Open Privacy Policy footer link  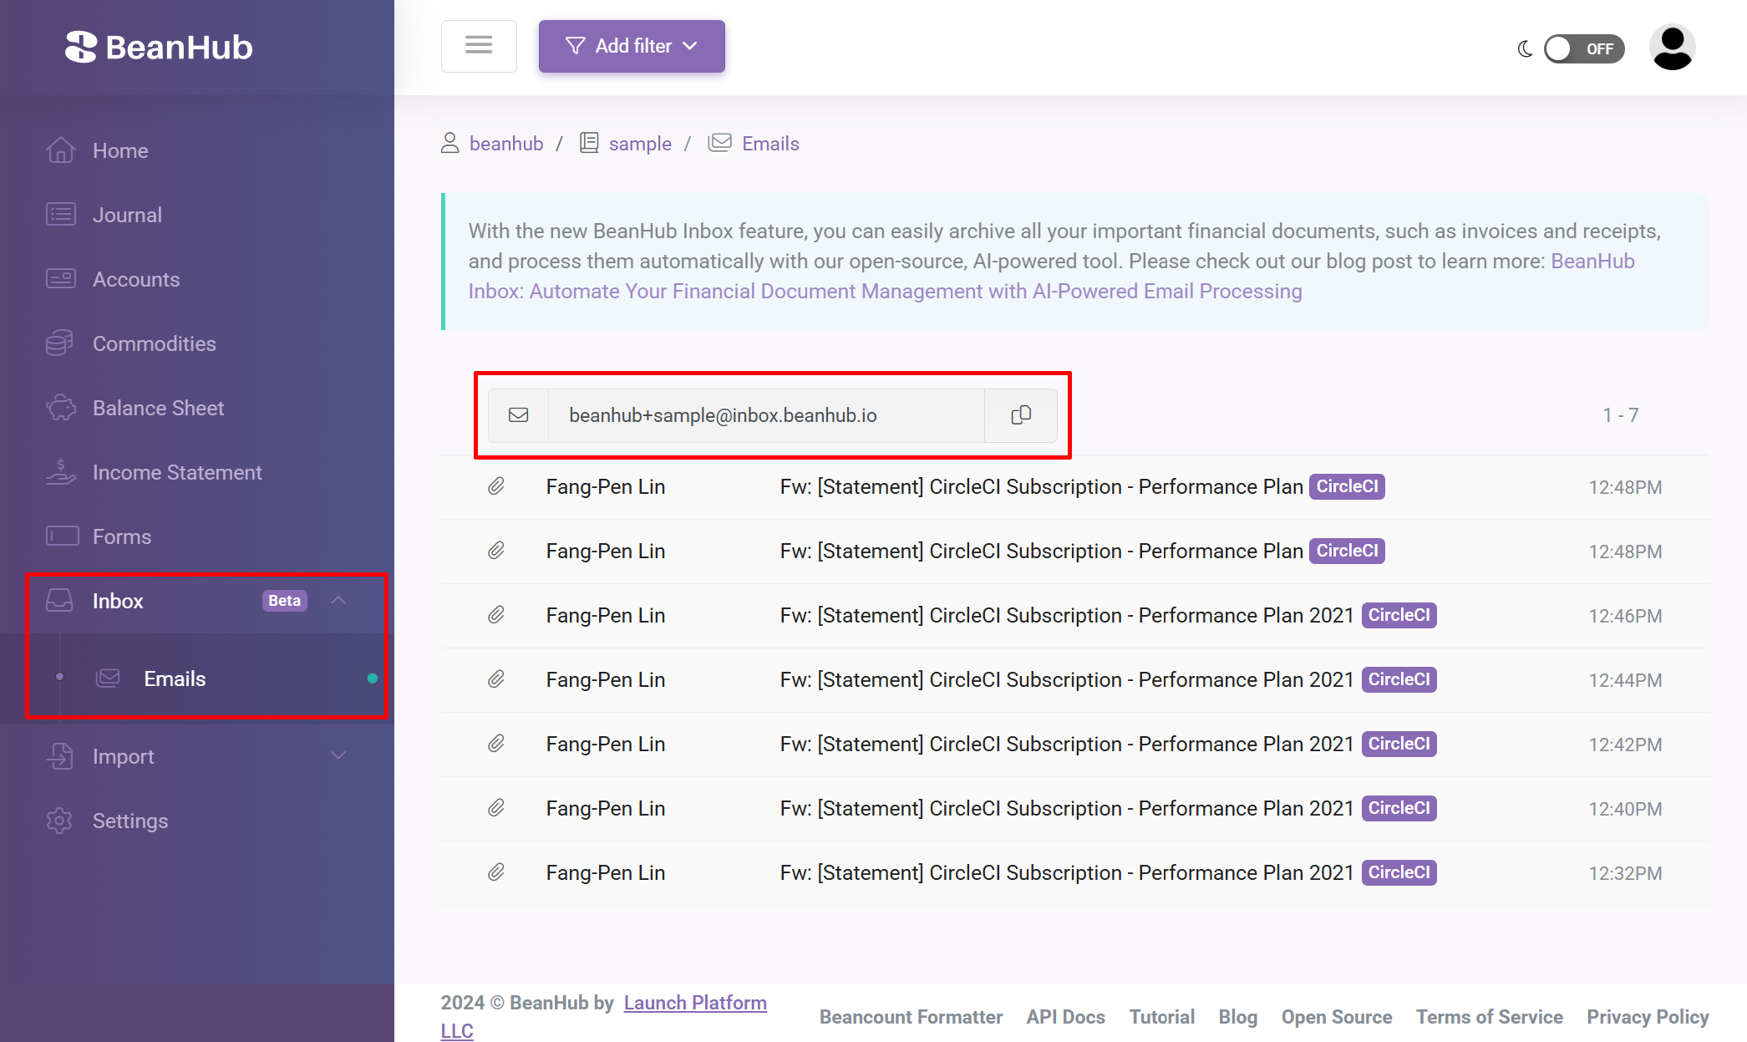pyautogui.click(x=1648, y=1017)
